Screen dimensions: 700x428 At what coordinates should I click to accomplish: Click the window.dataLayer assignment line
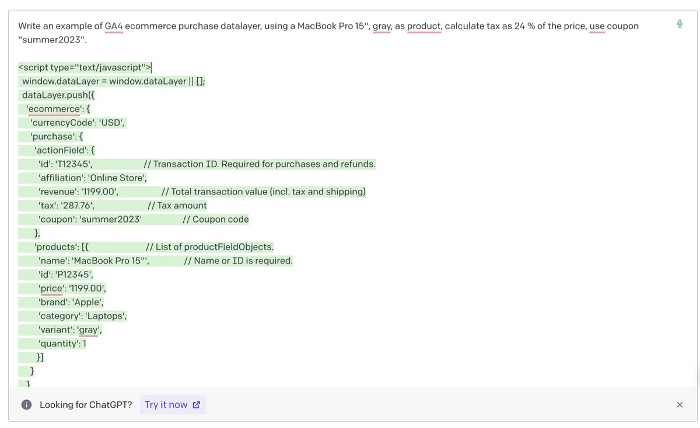(113, 81)
